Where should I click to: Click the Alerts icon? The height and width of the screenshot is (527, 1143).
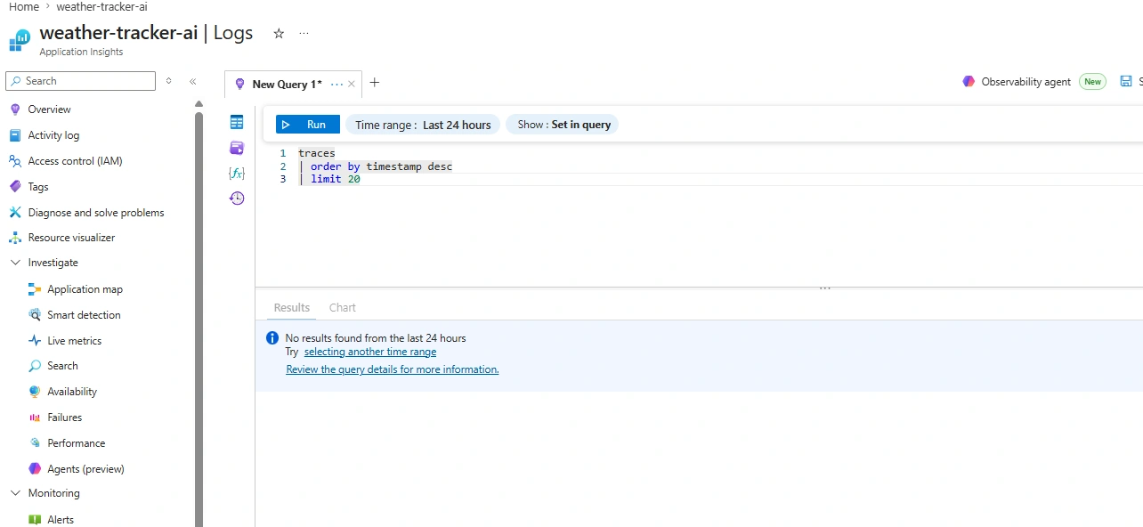35,520
